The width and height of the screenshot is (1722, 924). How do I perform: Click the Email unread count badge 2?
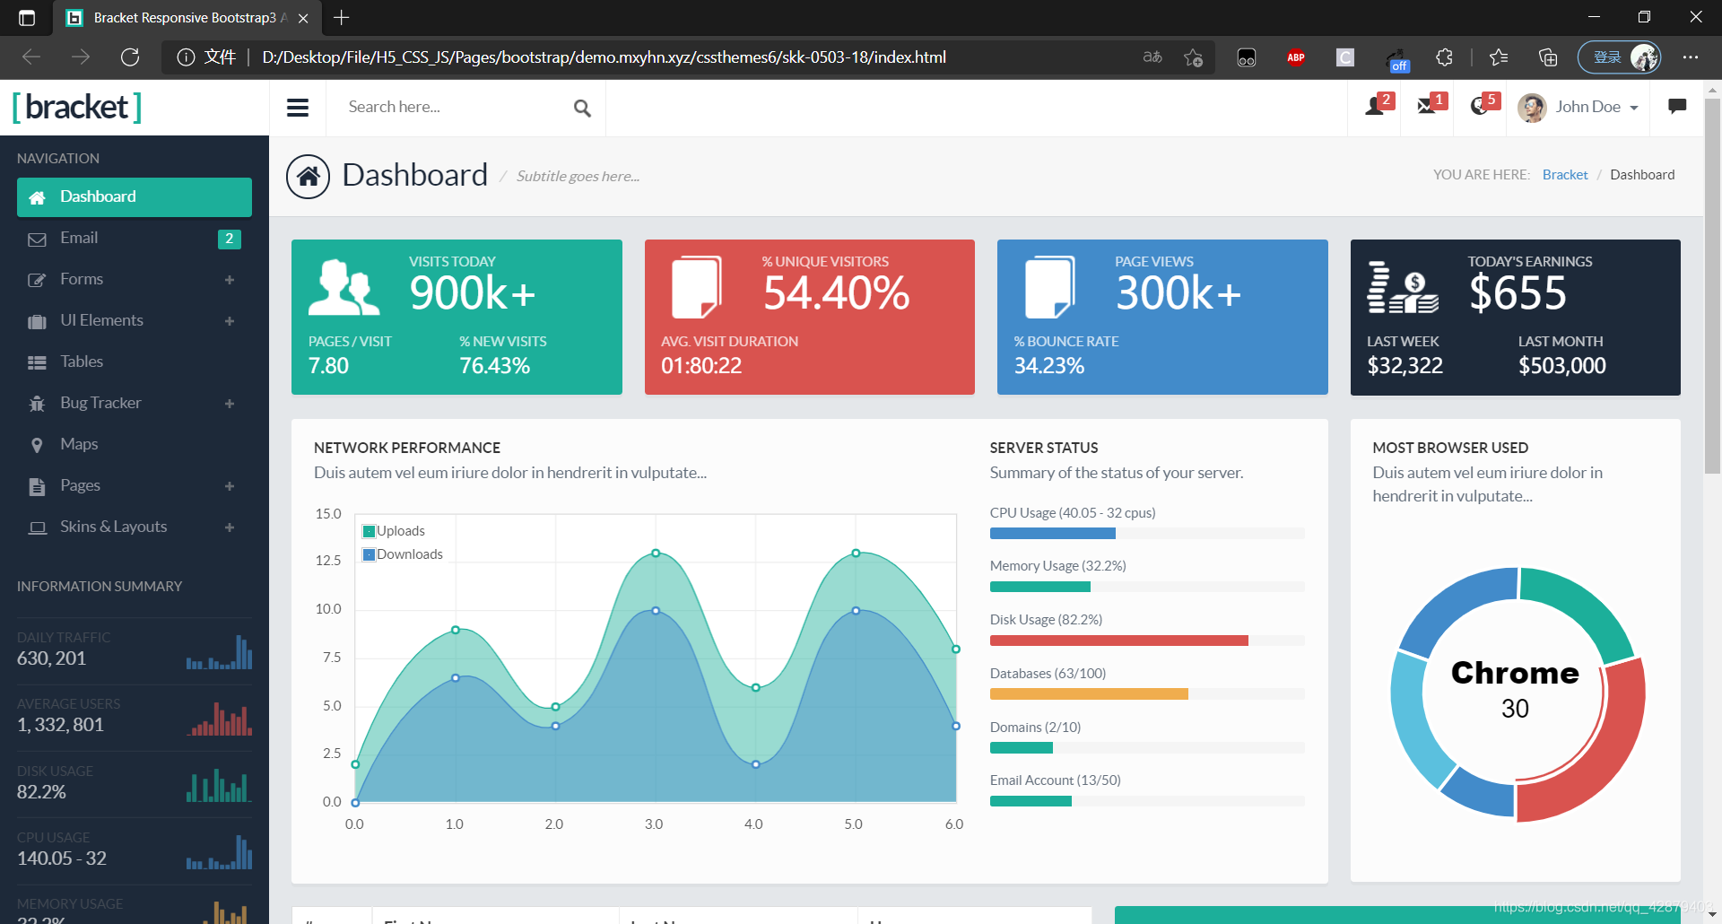tap(230, 239)
